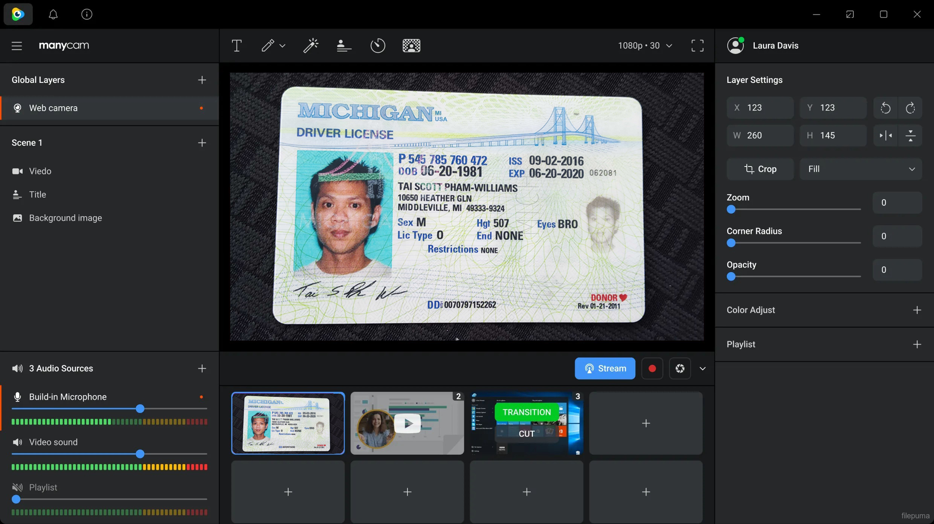This screenshot has height=524, width=934.
Task: Select the Text tool in toolbar
Action: [237, 46]
